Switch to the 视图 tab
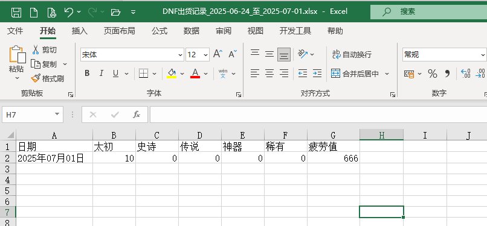487x226 pixels. pos(256,31)
